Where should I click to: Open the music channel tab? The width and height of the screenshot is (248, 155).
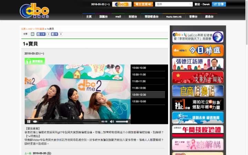(x=193, y=17)
